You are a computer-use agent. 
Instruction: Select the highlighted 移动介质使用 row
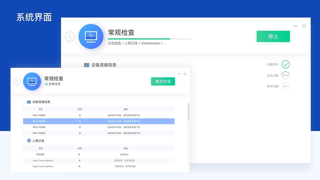(99, 121)
